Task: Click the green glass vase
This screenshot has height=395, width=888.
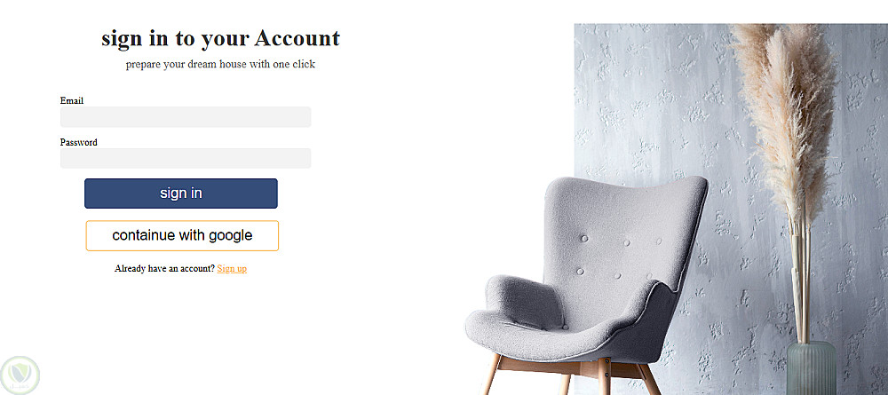Action: [812, 368]
